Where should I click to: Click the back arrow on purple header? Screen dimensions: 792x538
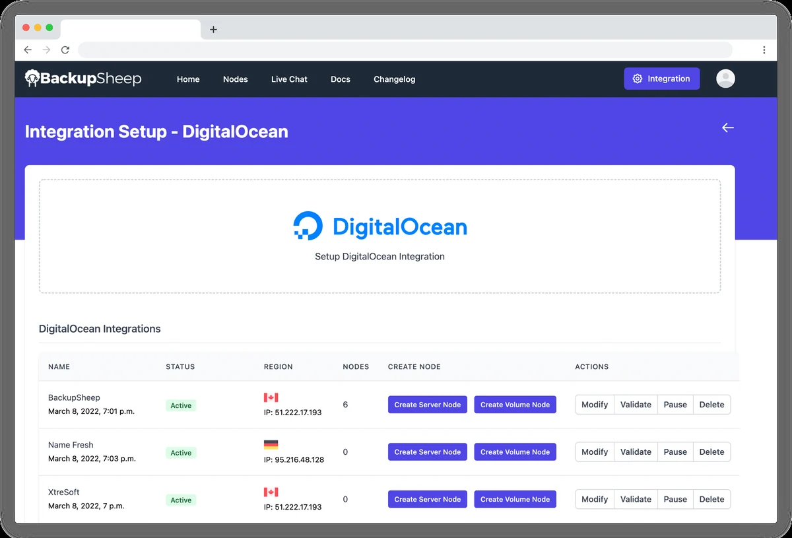727,127
